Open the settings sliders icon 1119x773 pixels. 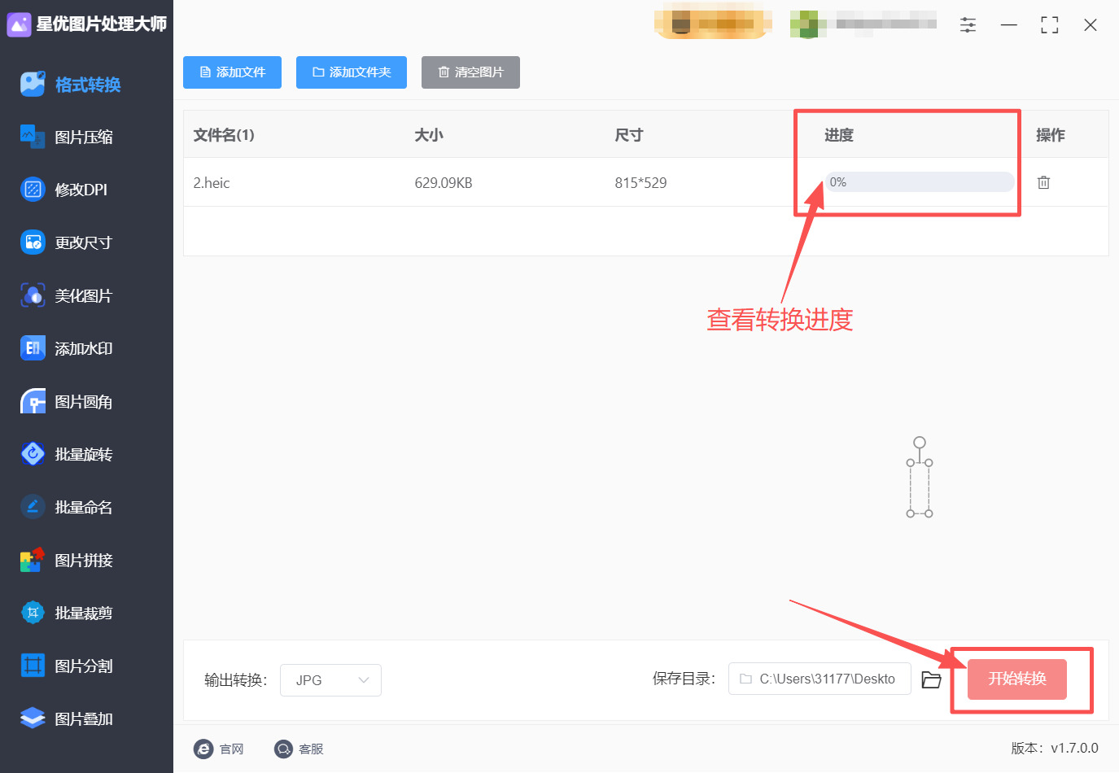pyautogui.click(x=968, y=24)
